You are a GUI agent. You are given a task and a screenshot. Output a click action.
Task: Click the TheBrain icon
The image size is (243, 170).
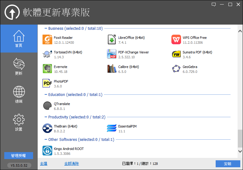pos(47,128)
